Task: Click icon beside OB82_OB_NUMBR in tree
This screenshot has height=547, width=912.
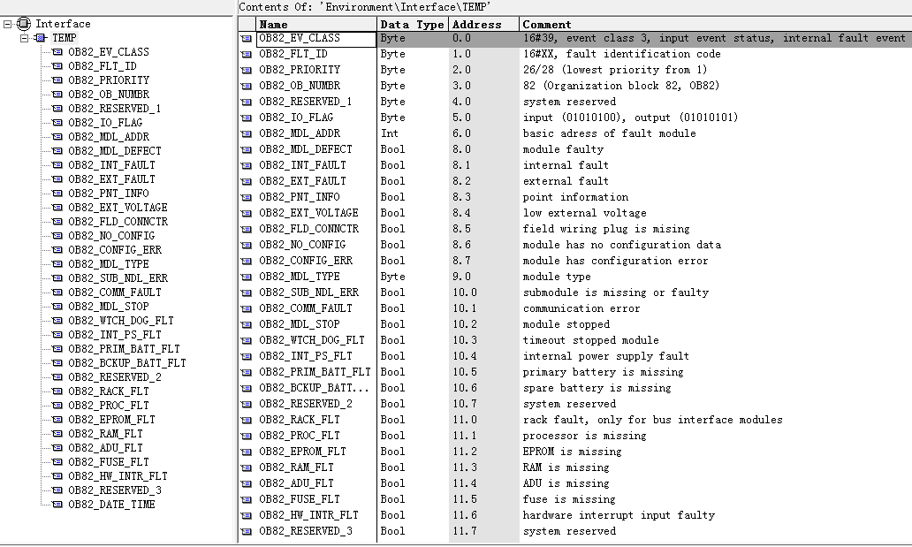Action: (57, 95)
